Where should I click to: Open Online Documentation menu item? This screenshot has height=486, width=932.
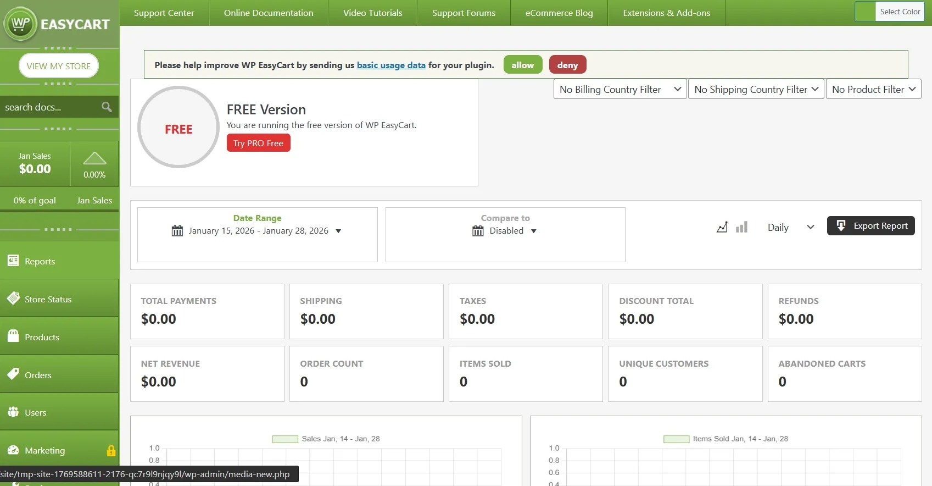[269, 13]
